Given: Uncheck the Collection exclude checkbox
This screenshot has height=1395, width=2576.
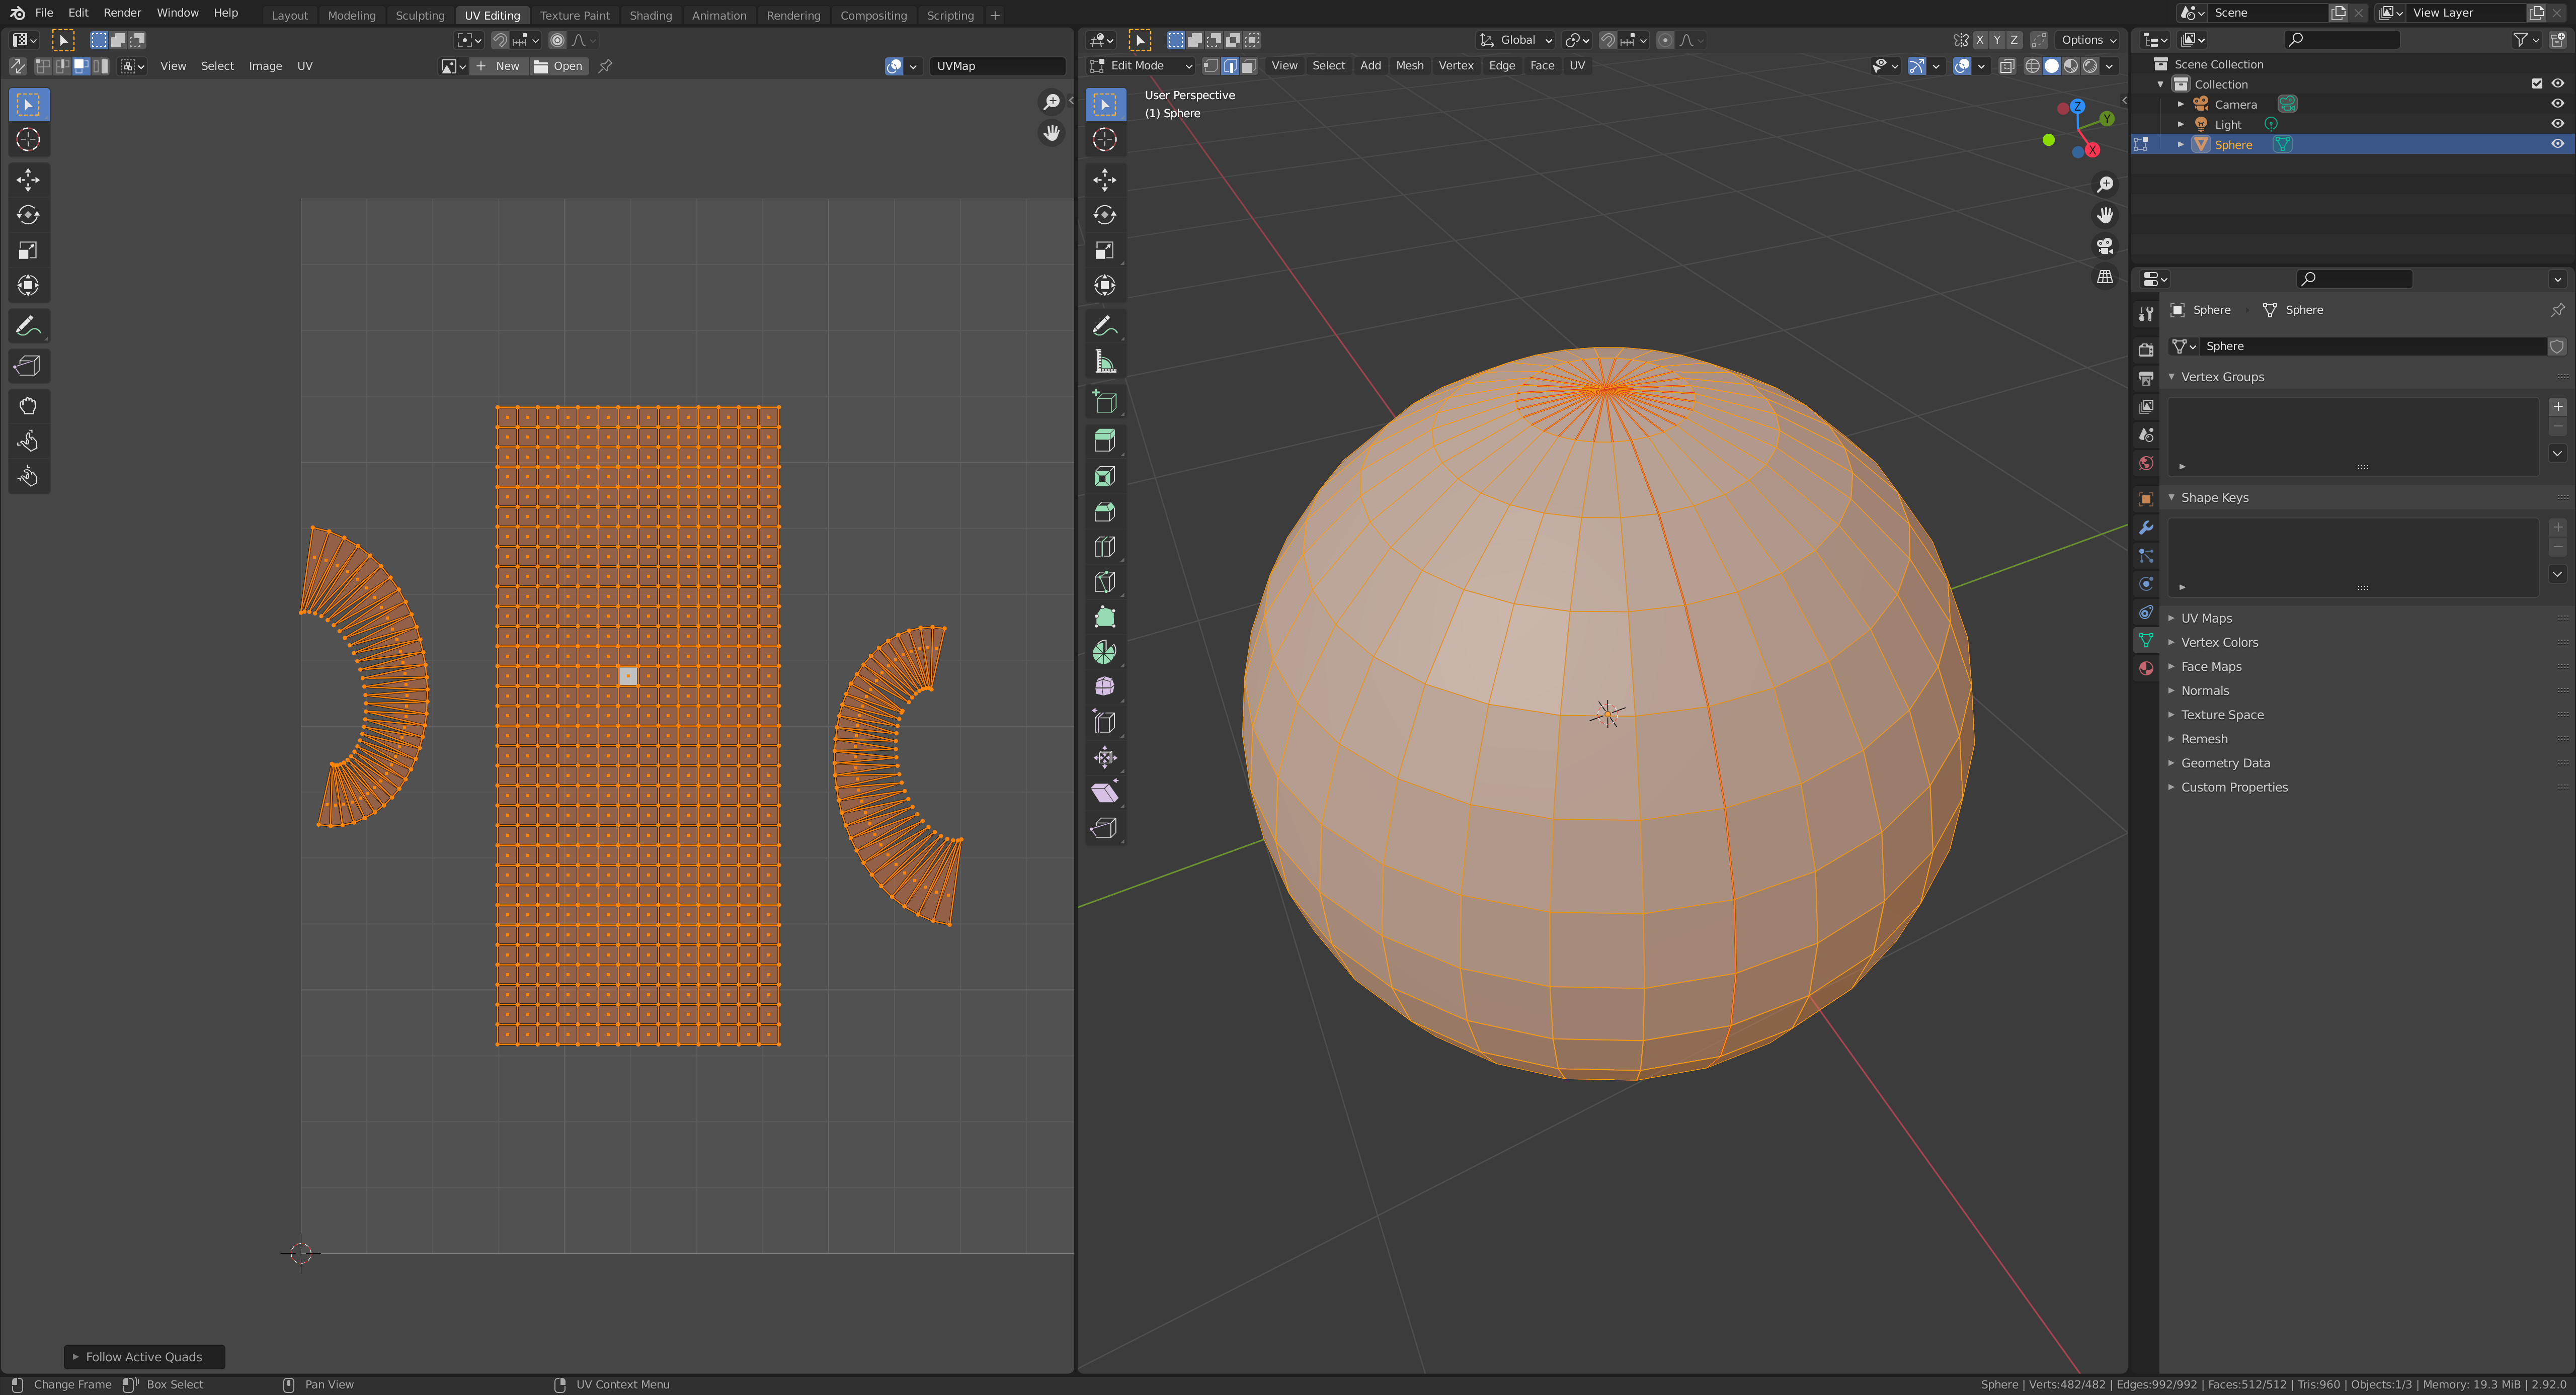Looking at the screenshot, I should (x=2537, y=84).
